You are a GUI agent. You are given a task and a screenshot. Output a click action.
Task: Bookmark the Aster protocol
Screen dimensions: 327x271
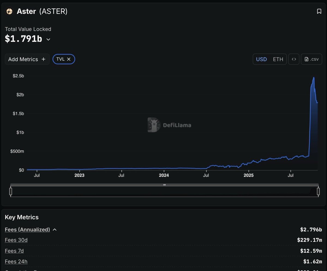tap(319, 11)
